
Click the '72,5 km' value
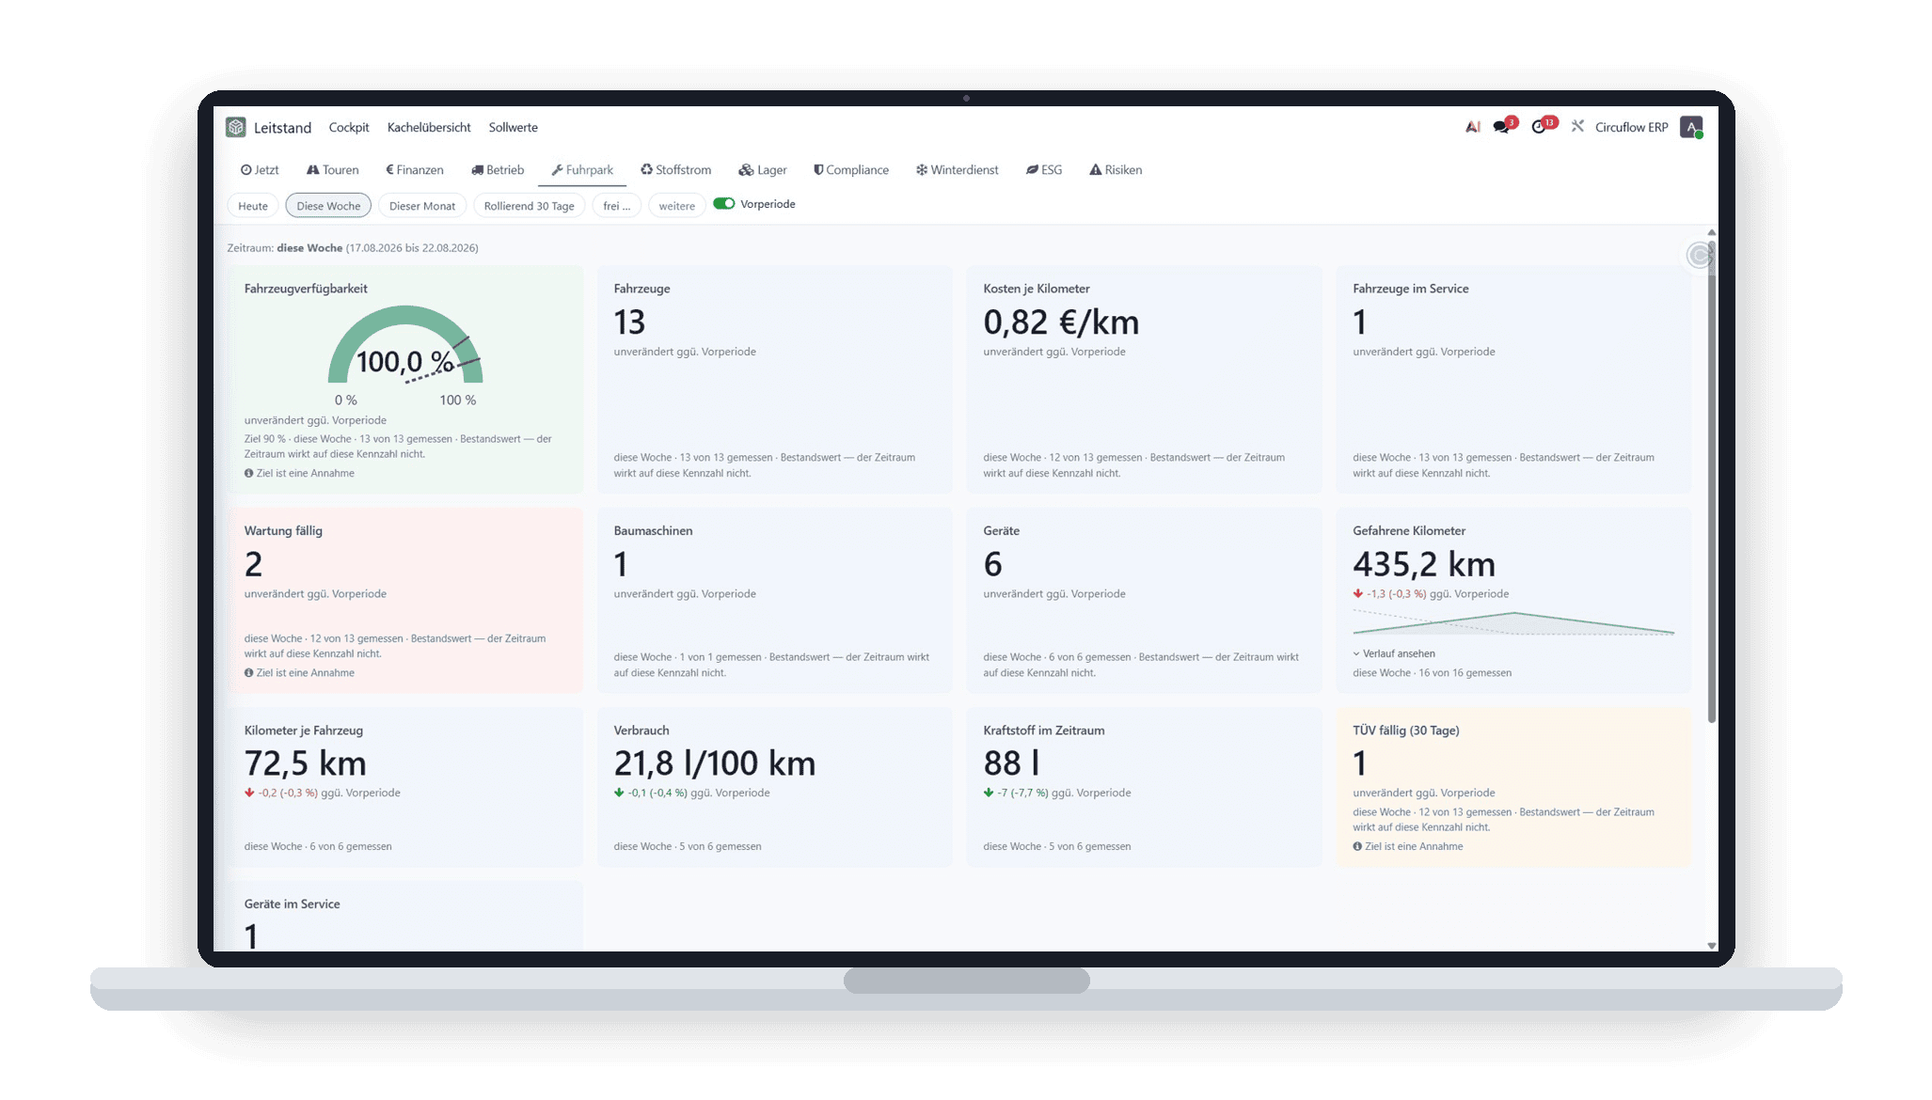click(305, 763)
